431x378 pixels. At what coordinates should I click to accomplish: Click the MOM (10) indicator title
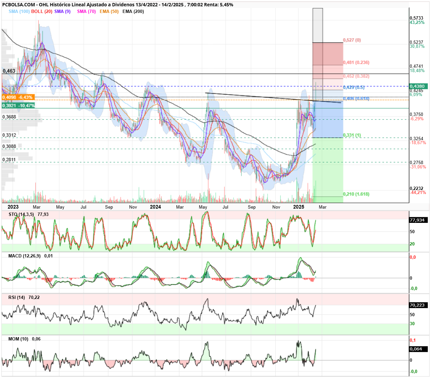pos(18,339)
